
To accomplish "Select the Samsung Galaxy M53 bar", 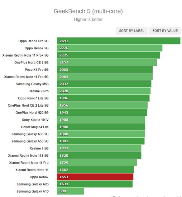I will coord(104,84).
